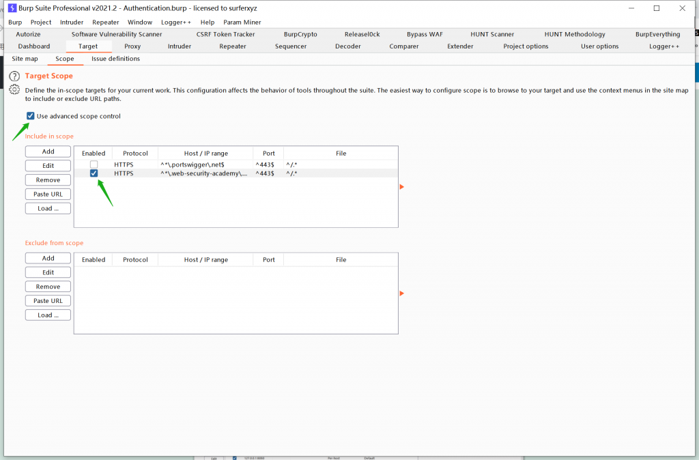Open the Repeater menu in menu bar
The height and width of the screenshot is (460, 699).
(106, 23)
